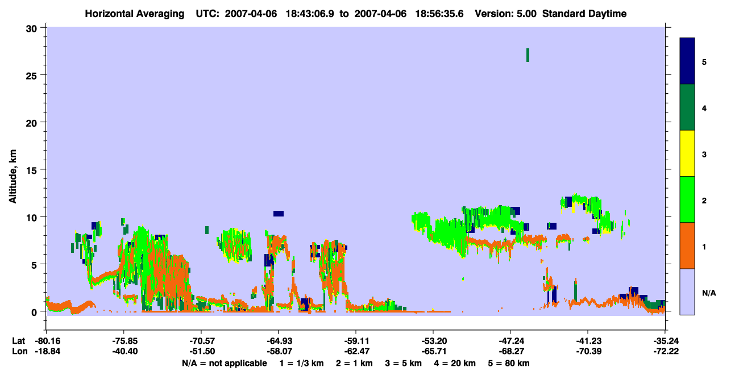Click the legend entry '2 = 1 km'
Viewport: 739px width, 379px height.
pyautogui.click(x=354, y=363)
